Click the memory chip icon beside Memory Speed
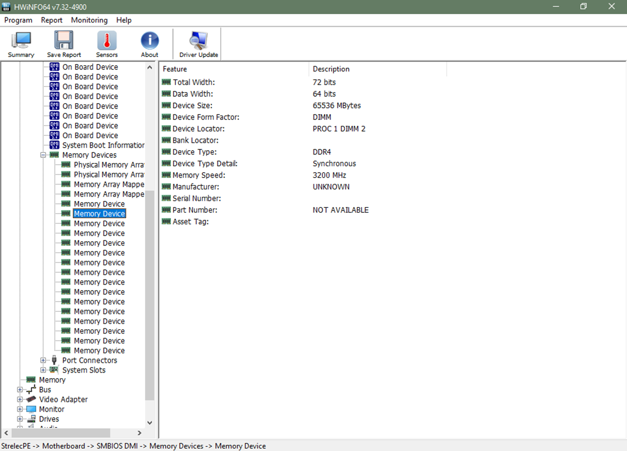627x451 pixels. point(166,175)
